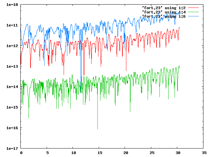The width and height of the screenshot is (210, 157).
Task: Click the x-axis tick label 5
Action: (47, 153)
